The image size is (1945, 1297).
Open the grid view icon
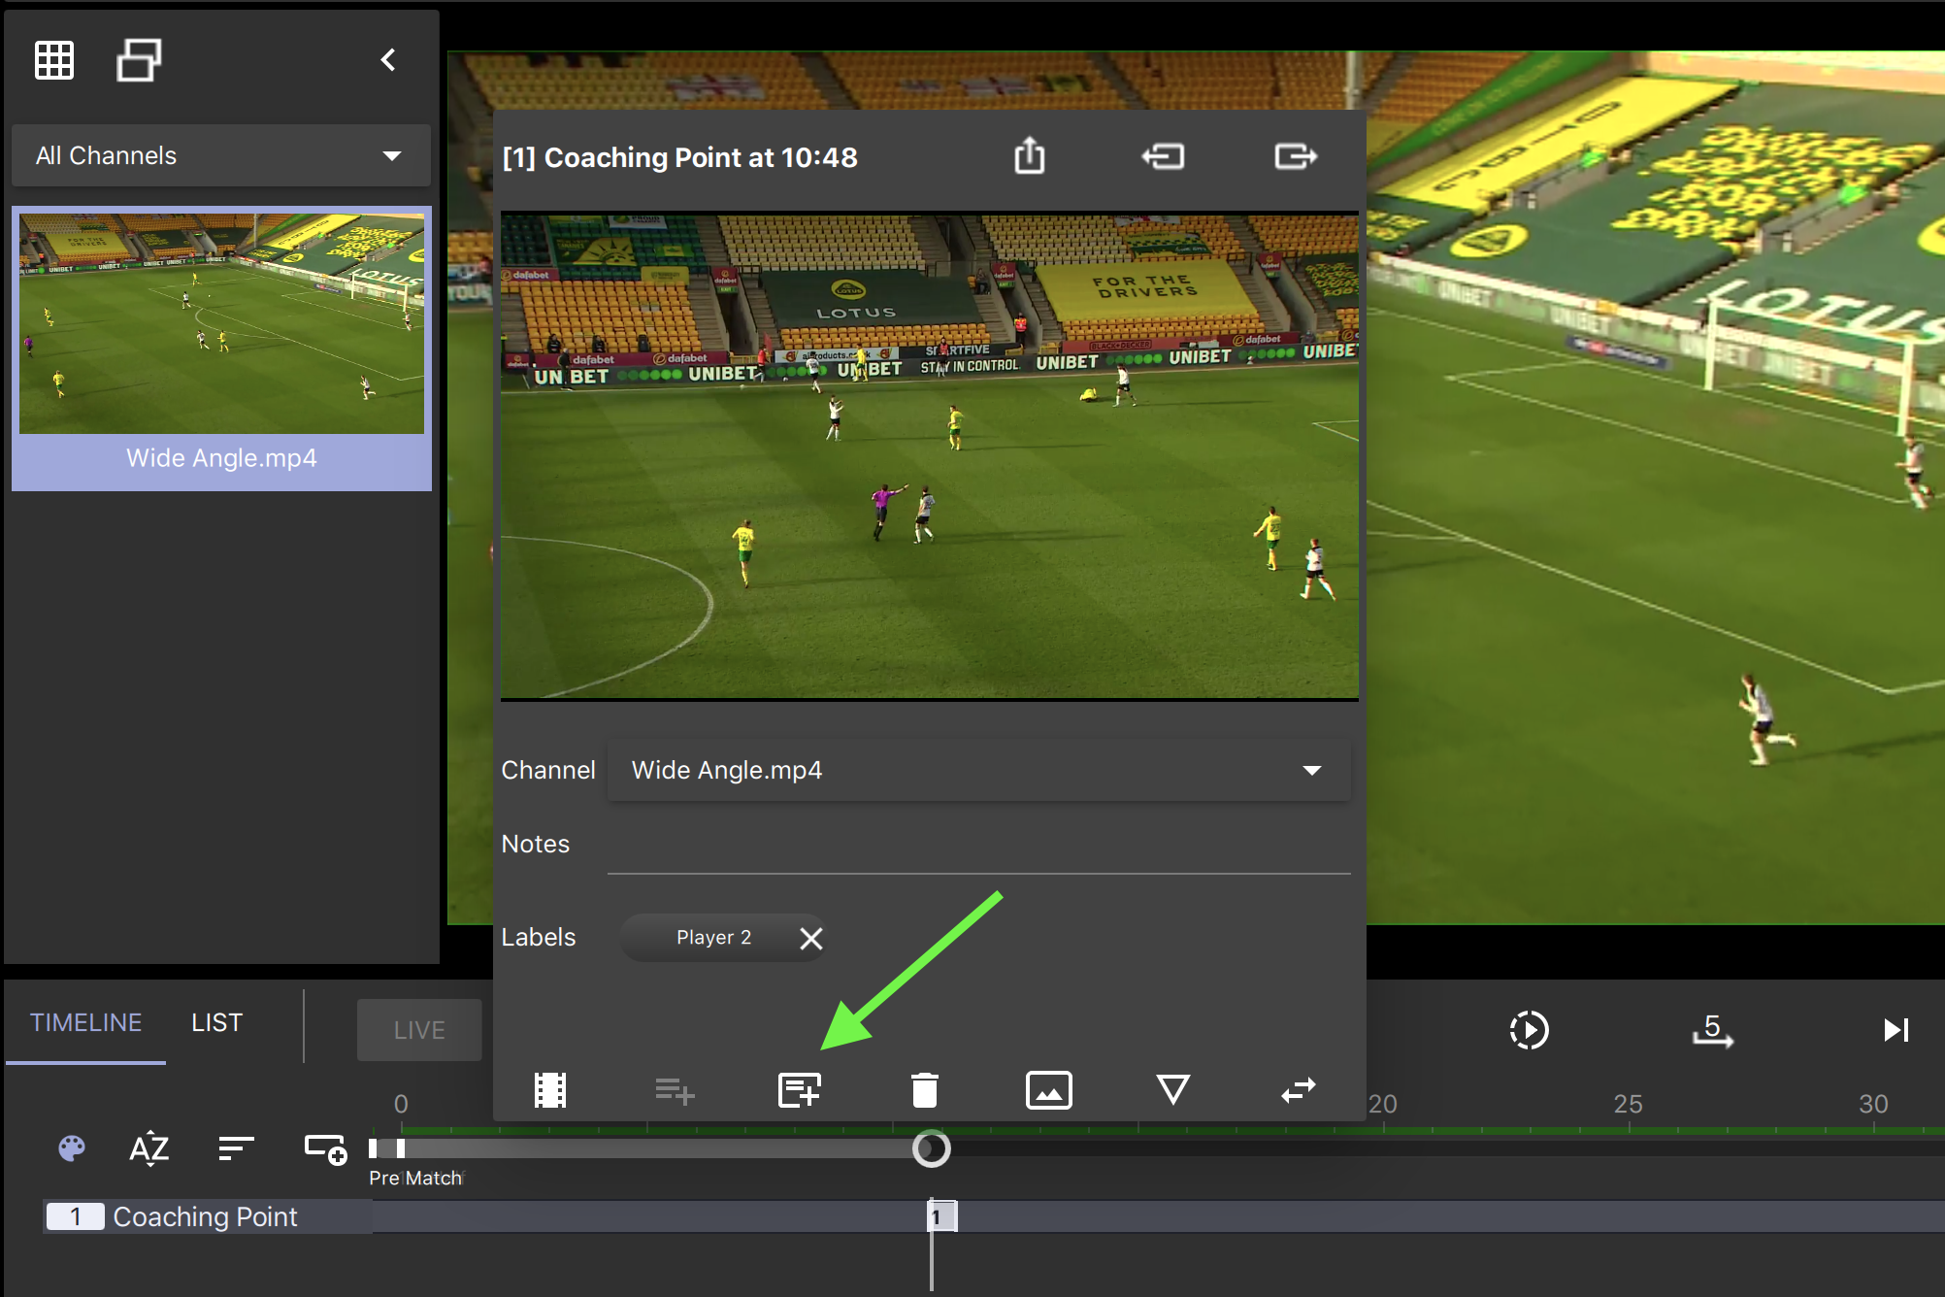point(54,60)
